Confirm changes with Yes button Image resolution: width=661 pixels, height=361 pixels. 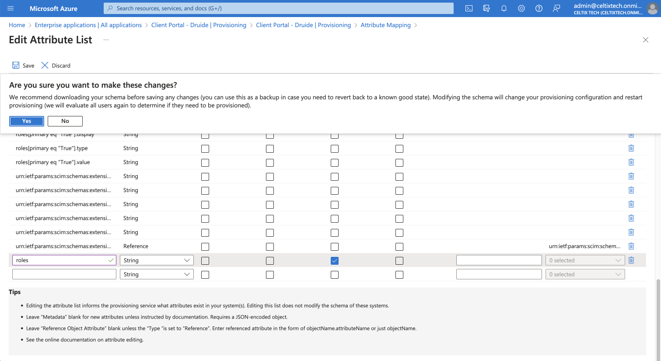(27, 121)
